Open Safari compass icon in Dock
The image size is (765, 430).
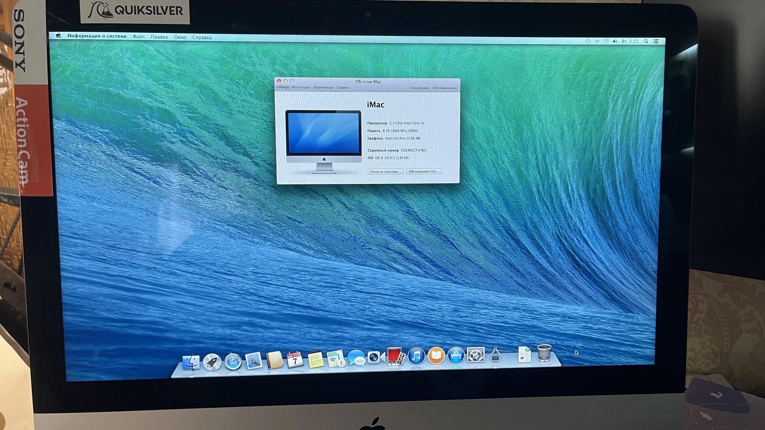click(233, 362)
